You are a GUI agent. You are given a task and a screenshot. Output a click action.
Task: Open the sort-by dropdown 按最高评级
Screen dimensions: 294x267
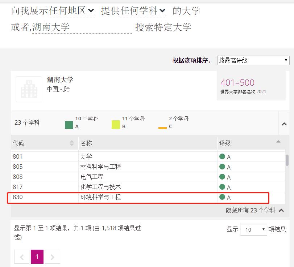253,60
